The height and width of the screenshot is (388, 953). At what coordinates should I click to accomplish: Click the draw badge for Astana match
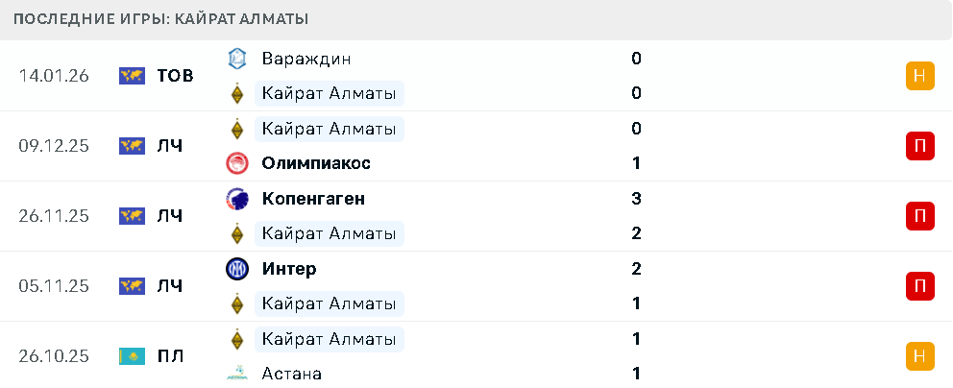(x=919, y=356)
